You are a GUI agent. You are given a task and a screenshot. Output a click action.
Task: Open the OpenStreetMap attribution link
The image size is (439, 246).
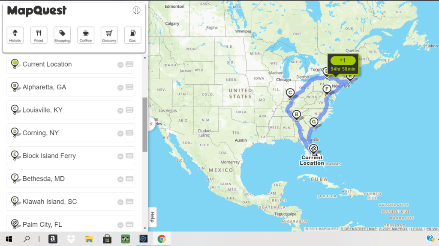(x=358, y=229)
